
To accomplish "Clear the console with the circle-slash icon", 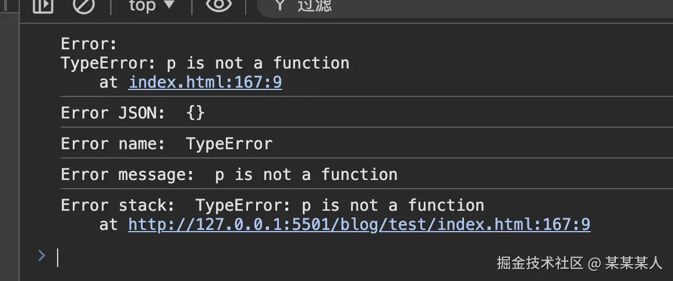I will coord(83,6).
